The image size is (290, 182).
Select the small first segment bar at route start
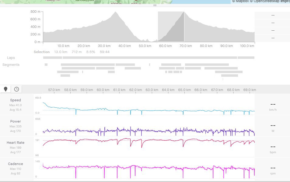click(x=46, y=65)
